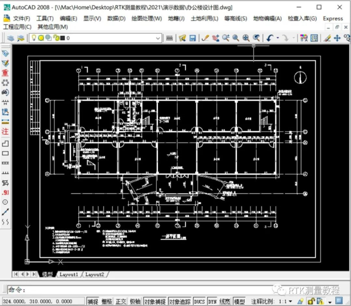Toggle 正交 ortho mode in status bar
Screen dimensions: 351x306
pyautogui.click(x=121, y=301)
